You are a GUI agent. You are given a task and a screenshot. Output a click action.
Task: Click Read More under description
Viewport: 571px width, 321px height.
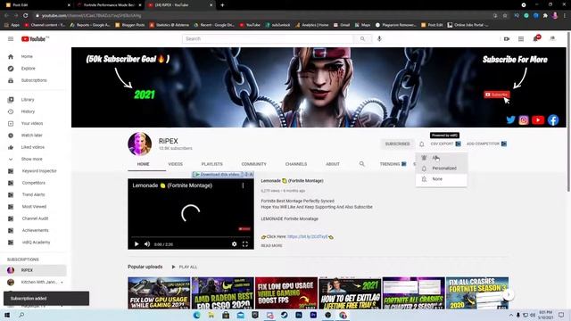pos(271,246)
